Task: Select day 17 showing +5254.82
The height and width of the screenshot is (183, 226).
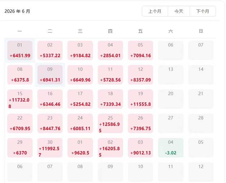Action: [80, 99]
